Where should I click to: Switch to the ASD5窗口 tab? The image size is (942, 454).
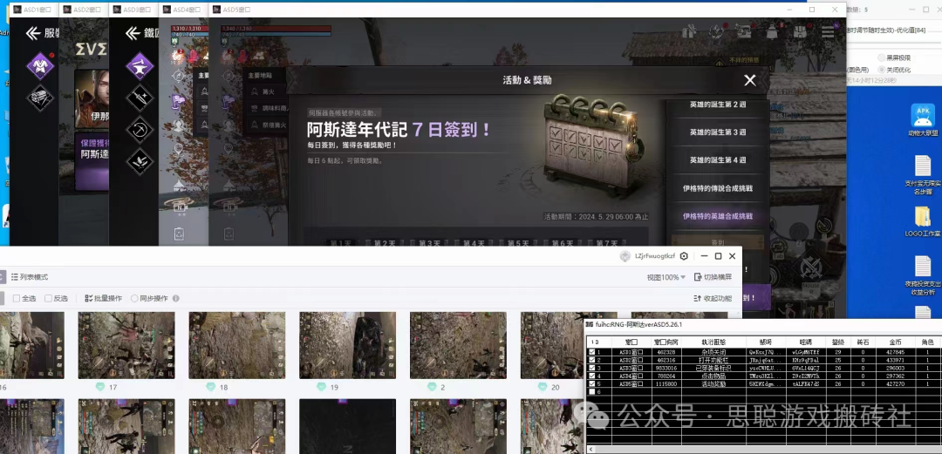pyautogui.click(x=234, y=10)
